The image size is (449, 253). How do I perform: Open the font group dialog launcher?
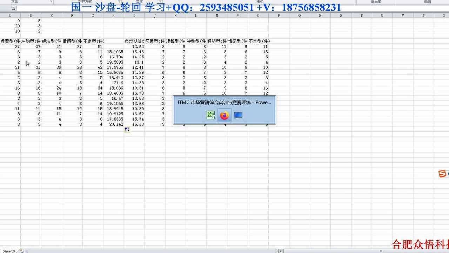click(x=51, y=2)
